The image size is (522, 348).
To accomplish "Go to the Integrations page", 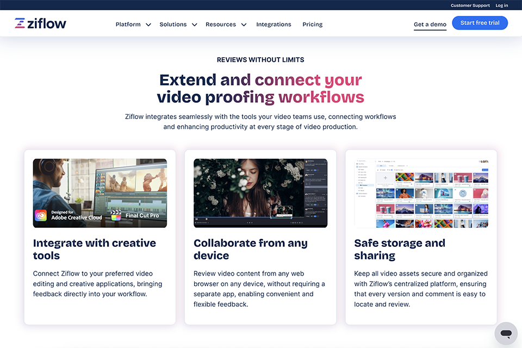I will [274, 24].
